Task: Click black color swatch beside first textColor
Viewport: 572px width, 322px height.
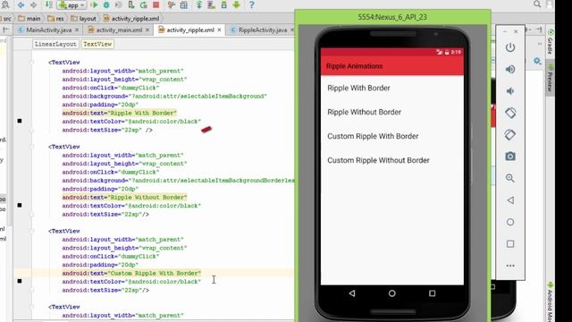Action: click(x=20, y=121)
